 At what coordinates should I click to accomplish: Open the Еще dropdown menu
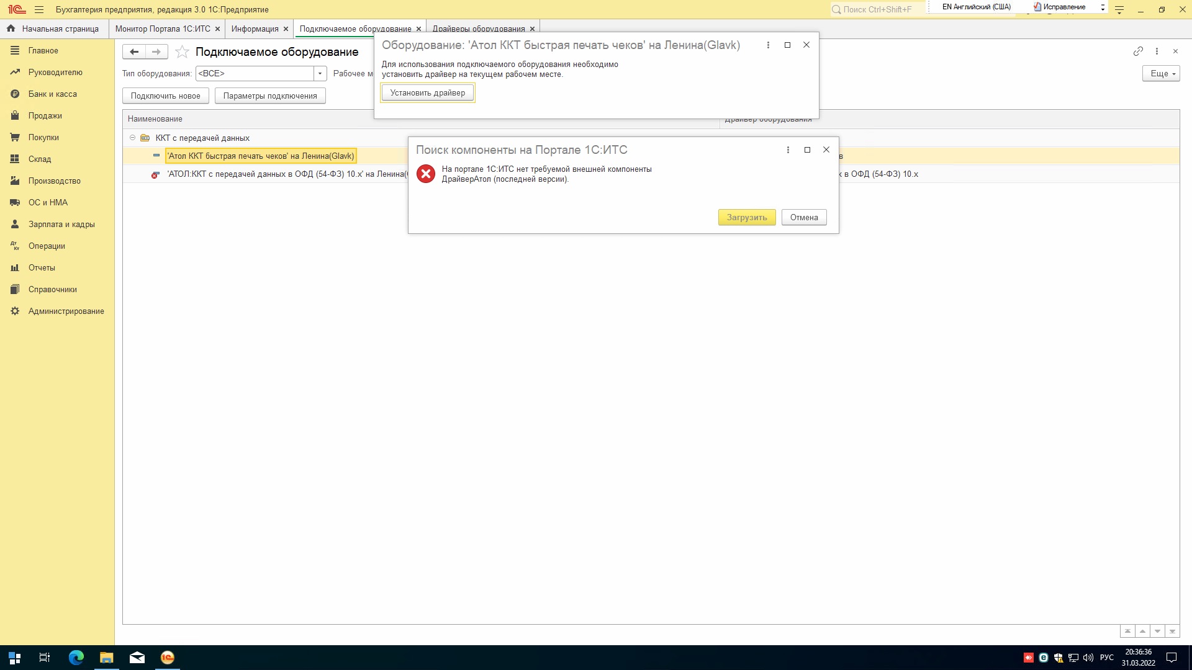coord(1161,73)
